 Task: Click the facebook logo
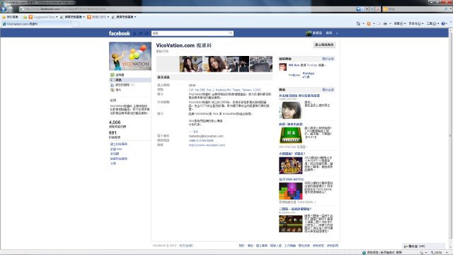pyautogui.click(x=120, y=33)
